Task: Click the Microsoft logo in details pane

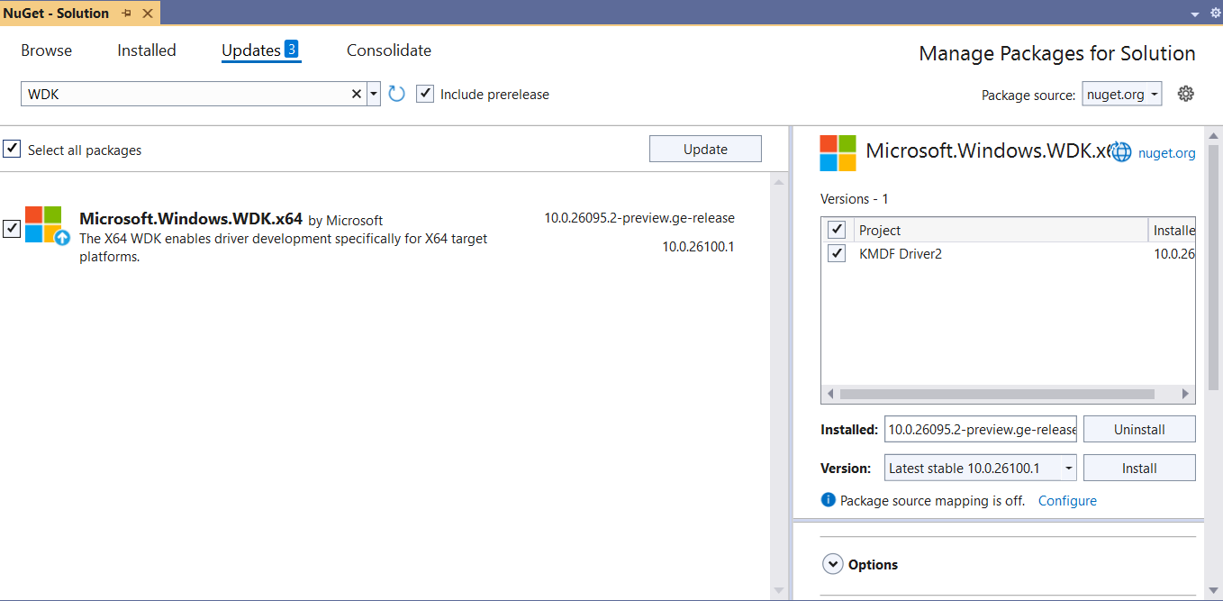Action: [838, 153]
